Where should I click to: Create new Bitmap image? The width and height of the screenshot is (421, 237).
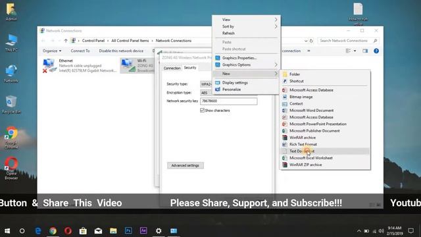click(325, 97)
